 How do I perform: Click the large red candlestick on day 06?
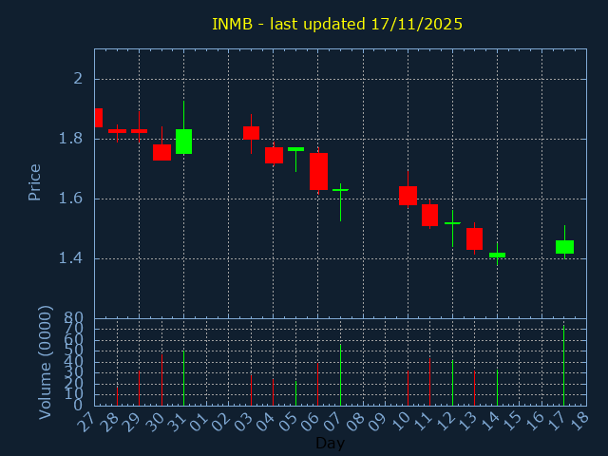(x=318, y=171)
